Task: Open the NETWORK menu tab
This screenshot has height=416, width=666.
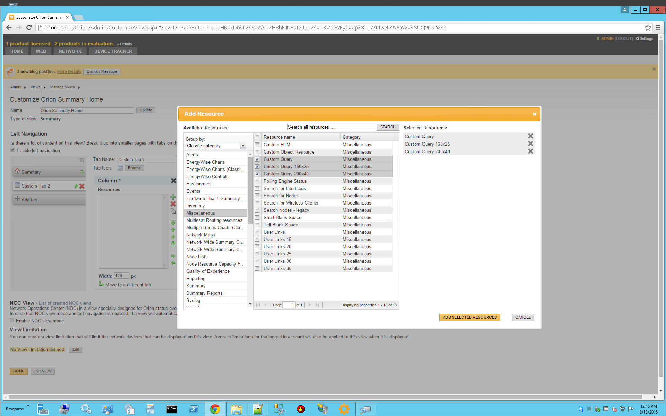Action: (x=70, y=51)
